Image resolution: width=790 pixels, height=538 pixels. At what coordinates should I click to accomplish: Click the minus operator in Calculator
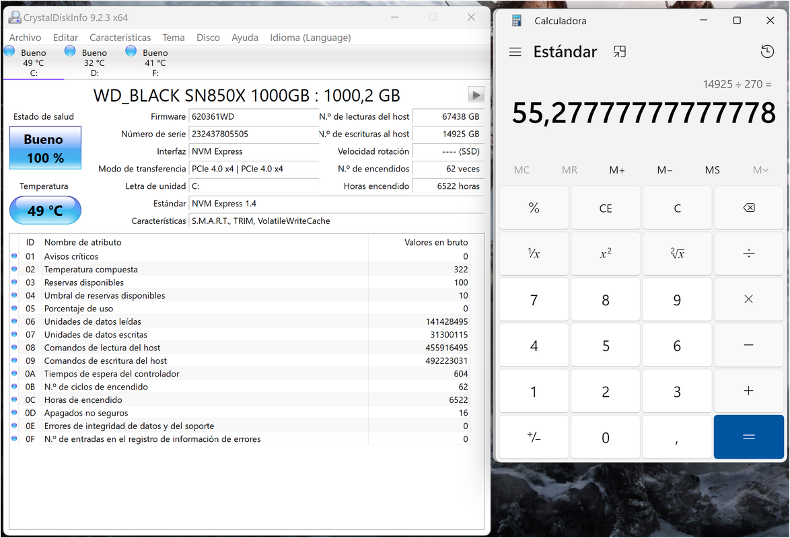coord(749,345)
